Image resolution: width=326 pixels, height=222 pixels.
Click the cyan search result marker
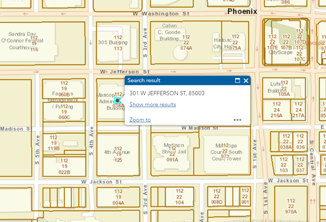117,100
